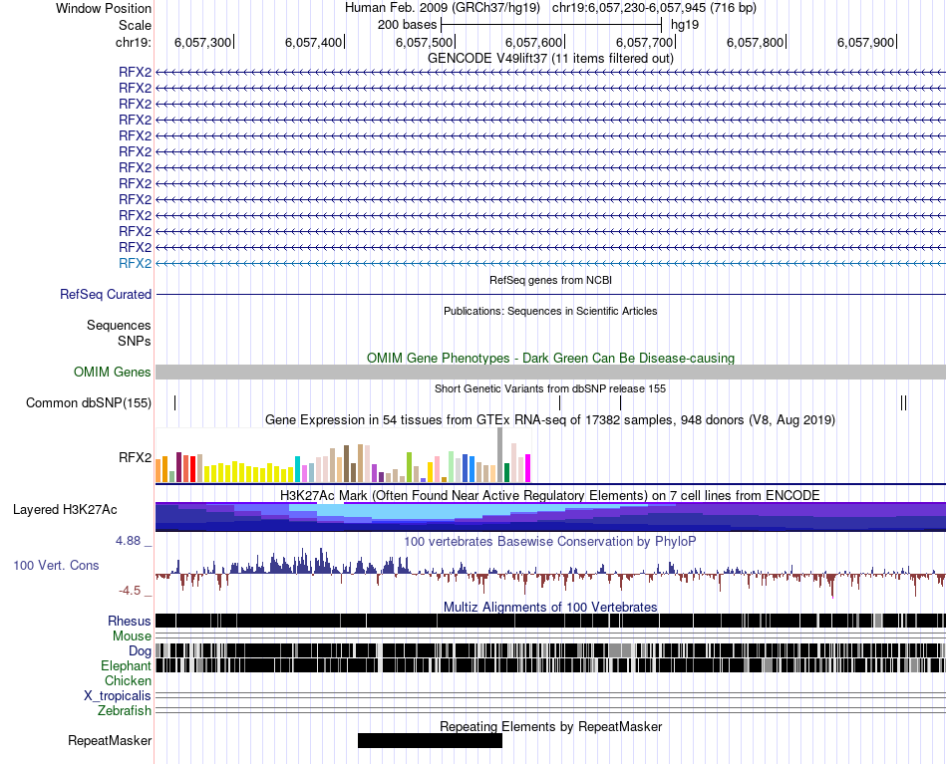Click the Common dbSNP(155) track label
Viewport: 947px width, 764px height.
coord(89,403)
